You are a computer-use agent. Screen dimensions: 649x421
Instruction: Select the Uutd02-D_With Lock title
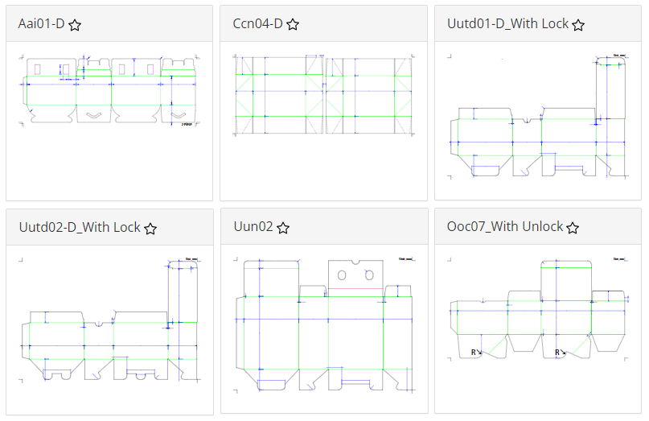80,227
